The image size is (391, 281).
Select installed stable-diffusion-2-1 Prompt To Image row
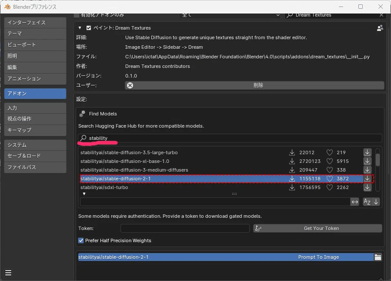pos(226,257)
